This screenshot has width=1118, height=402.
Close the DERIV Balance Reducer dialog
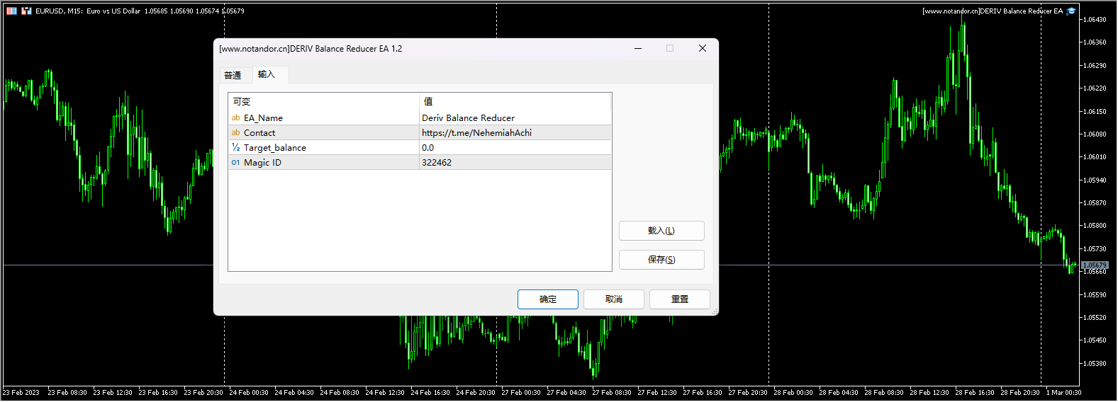point(702,49)
